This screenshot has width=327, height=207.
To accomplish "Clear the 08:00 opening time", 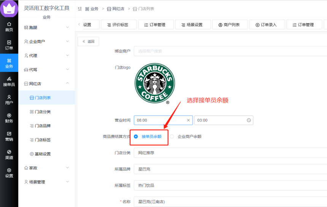I will [188, 120].
